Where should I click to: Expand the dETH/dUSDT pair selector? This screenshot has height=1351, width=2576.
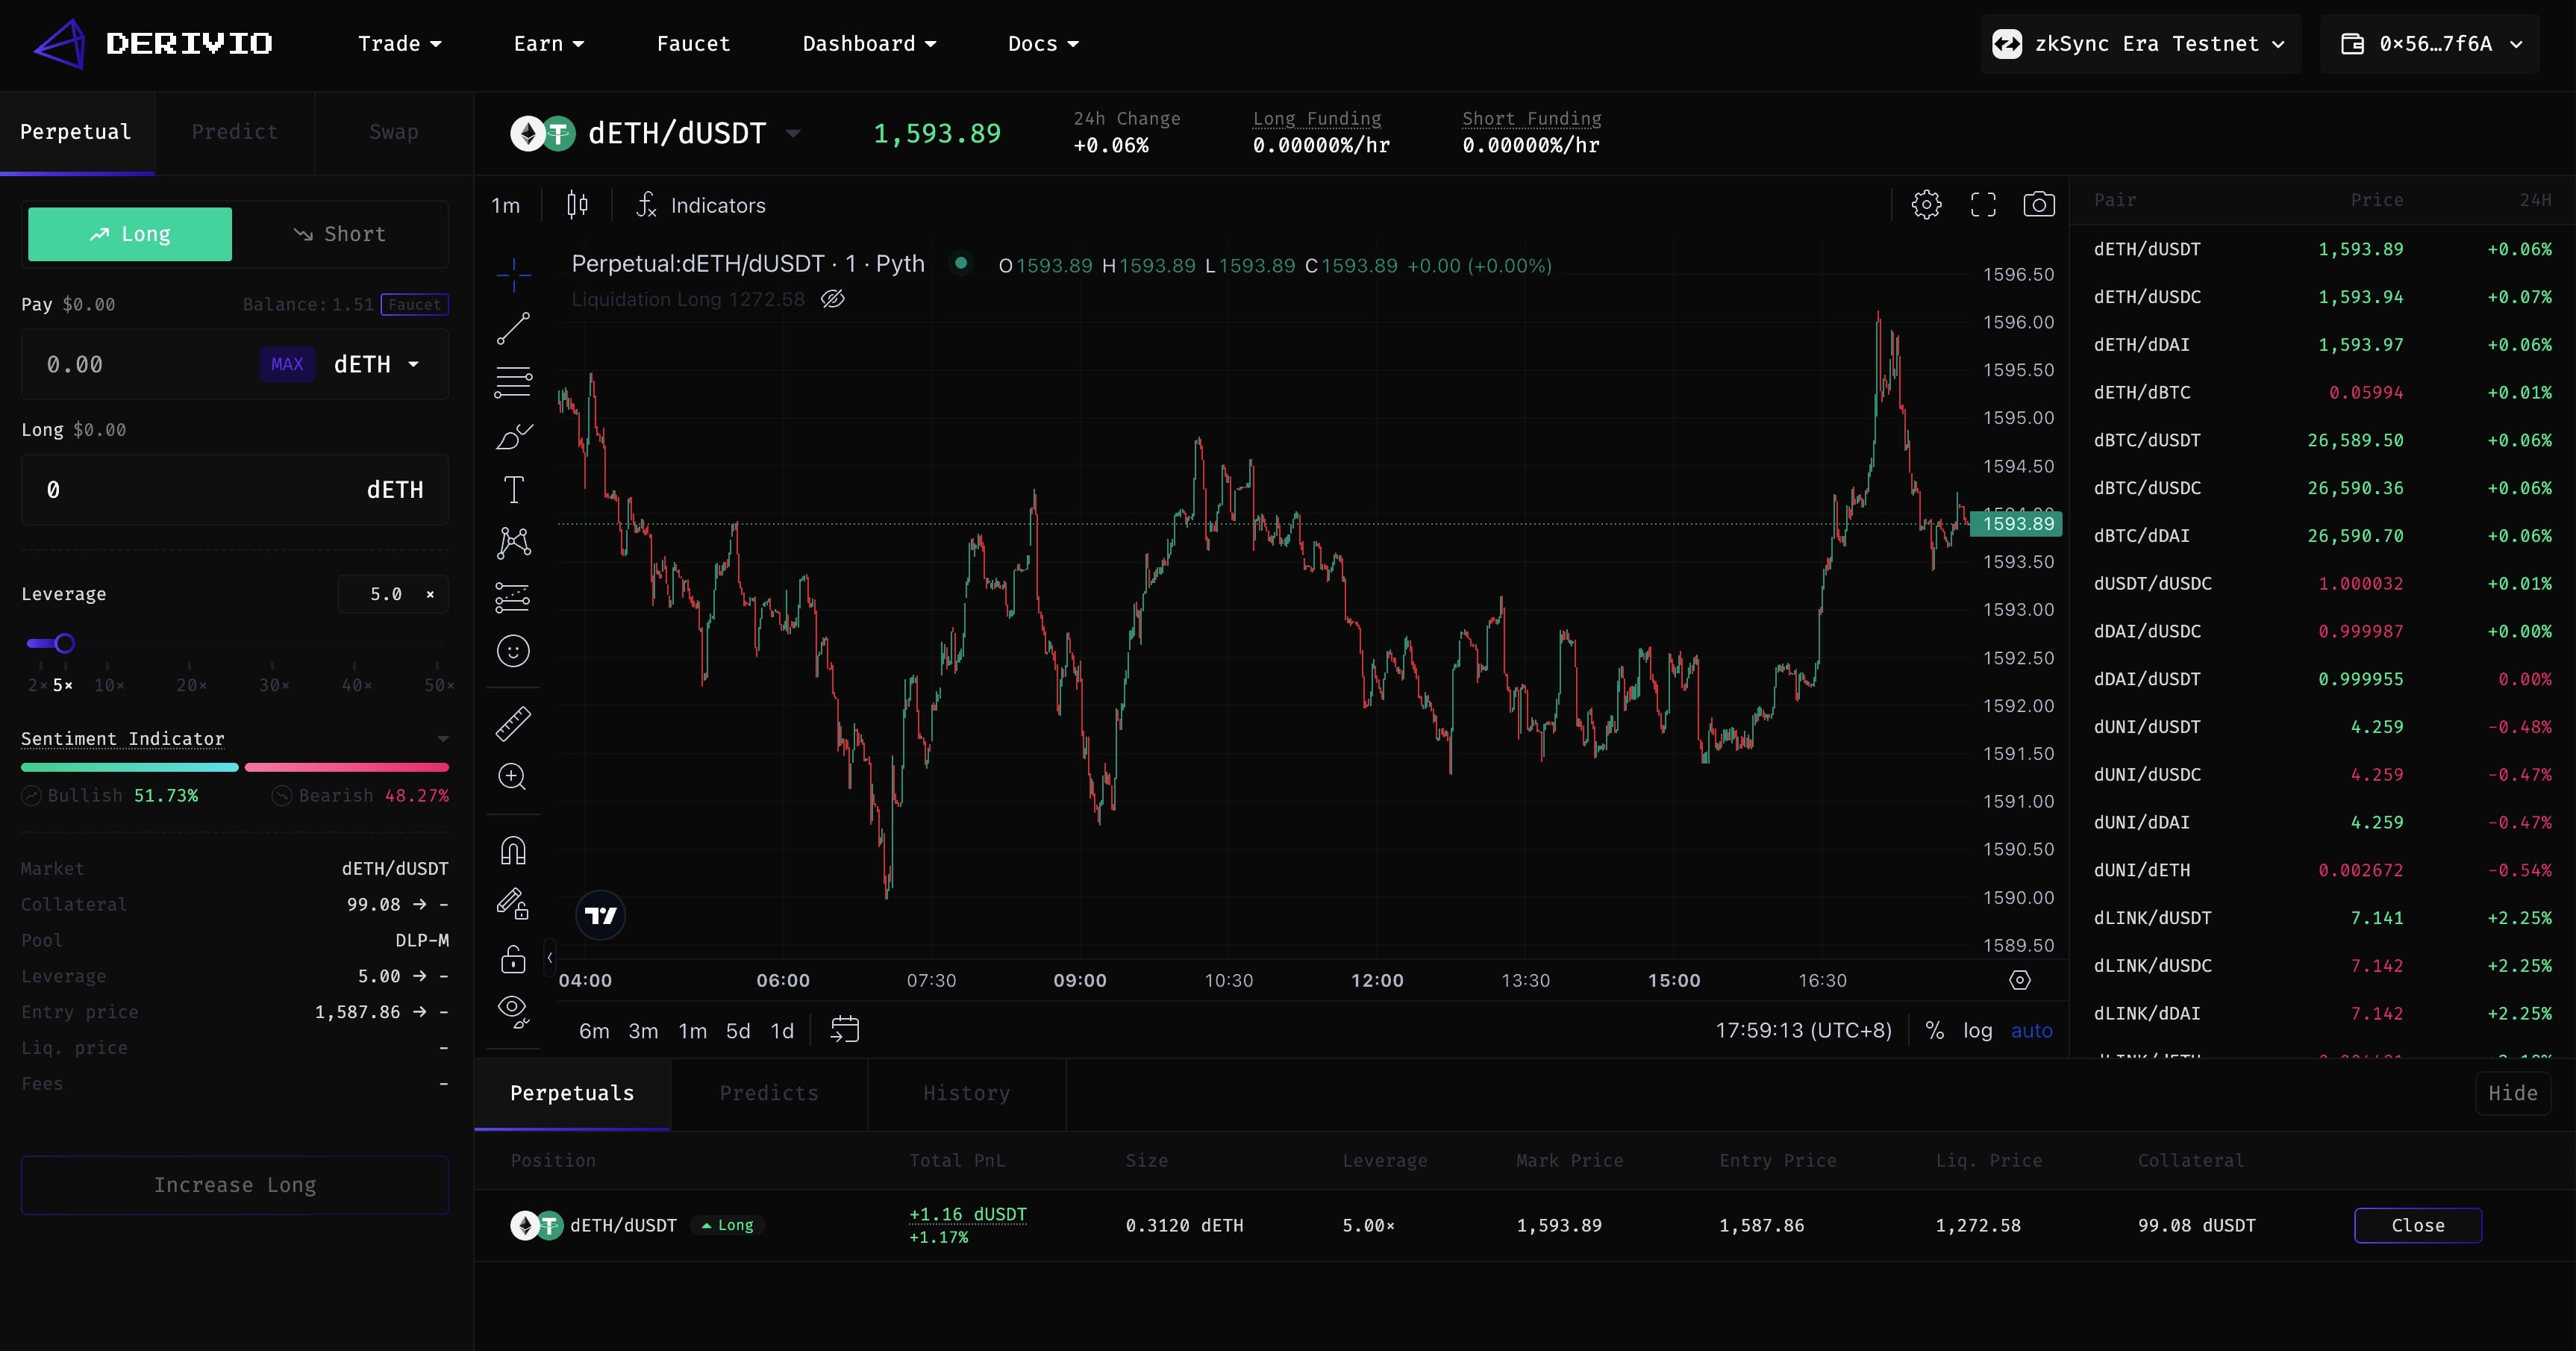click(793, 133)
